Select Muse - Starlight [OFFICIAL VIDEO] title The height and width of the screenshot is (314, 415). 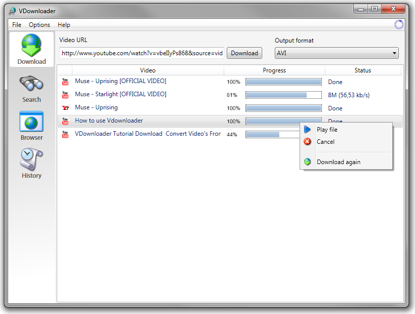120,94
